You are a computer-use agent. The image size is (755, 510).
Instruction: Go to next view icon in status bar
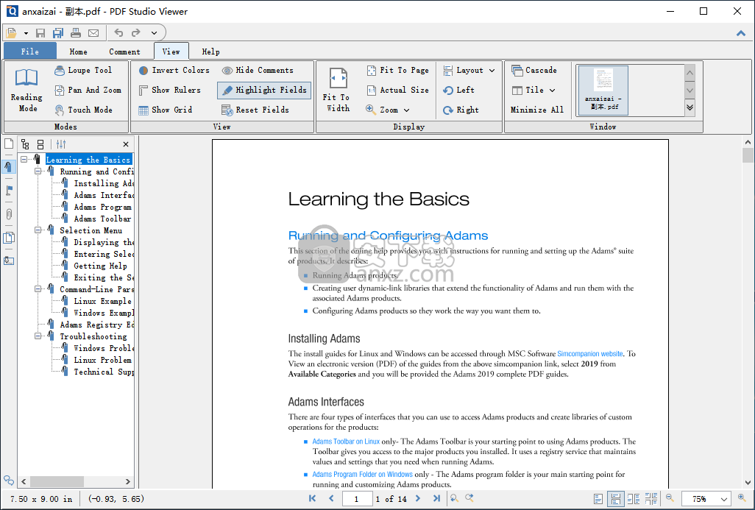tap(469, 498)
